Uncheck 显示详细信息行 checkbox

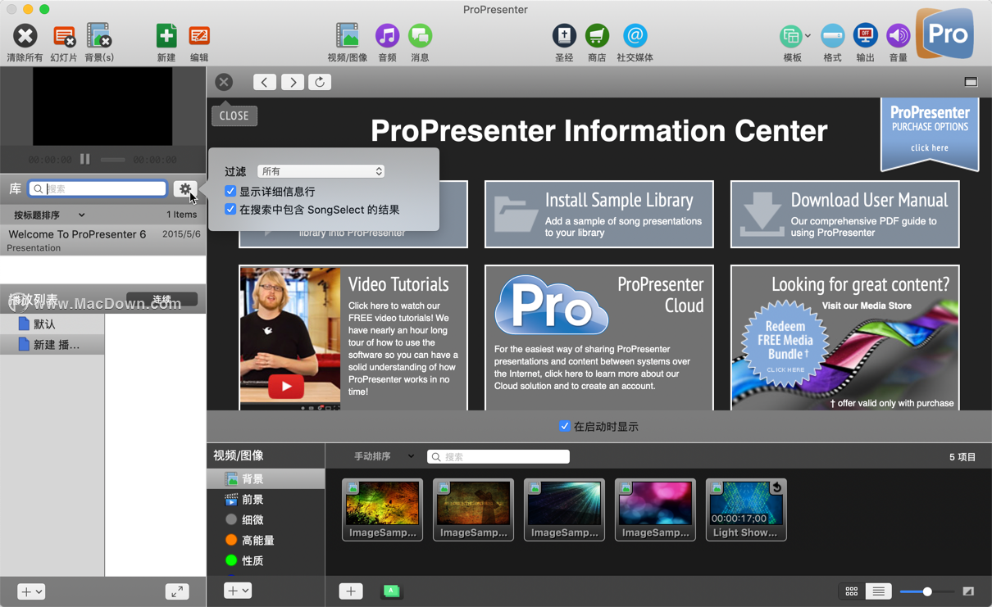230,192
